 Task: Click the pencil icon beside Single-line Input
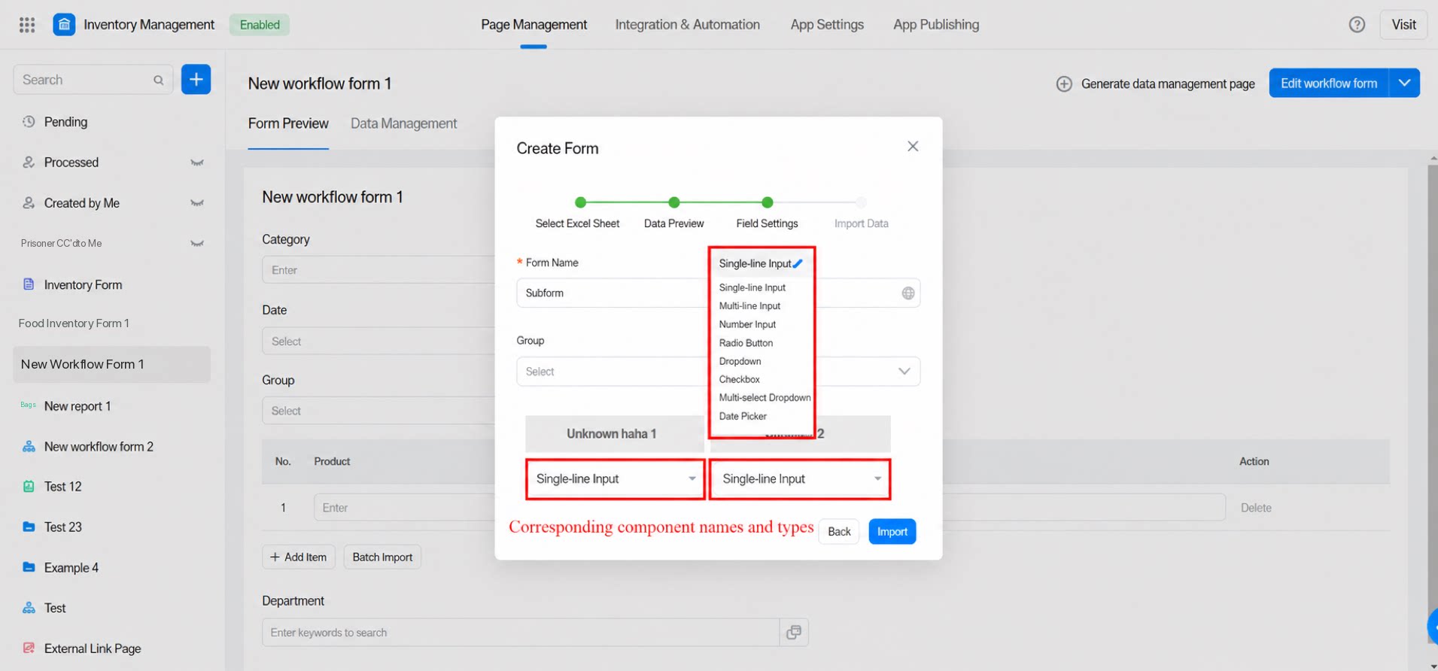point(798,263)
